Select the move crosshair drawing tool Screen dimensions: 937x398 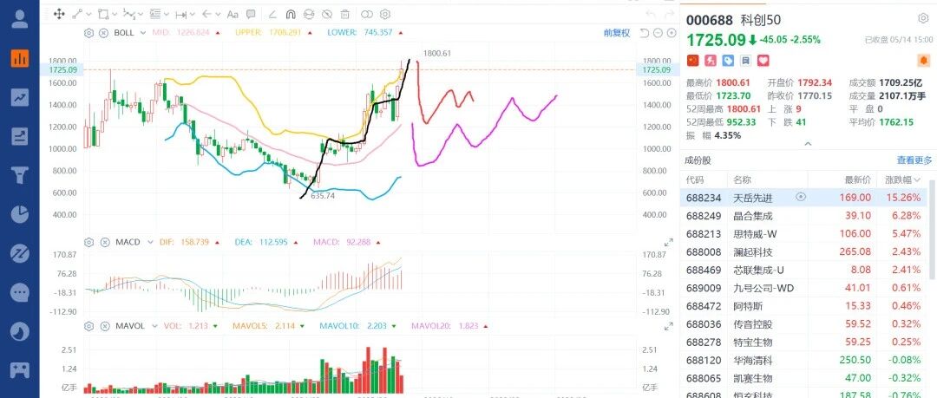tap(59, 14)
